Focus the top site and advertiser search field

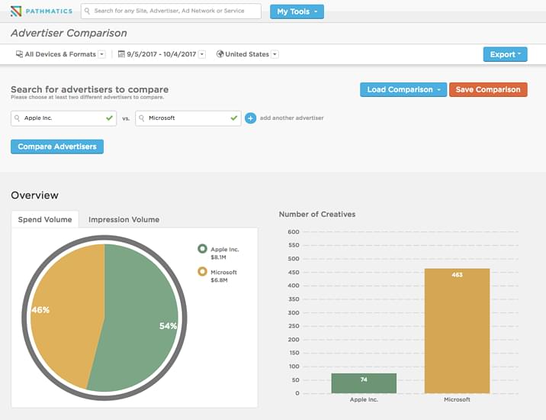point(171,11)
